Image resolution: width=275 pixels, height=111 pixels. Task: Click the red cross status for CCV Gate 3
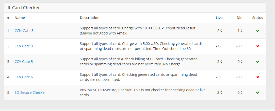[x=257, y=46]
